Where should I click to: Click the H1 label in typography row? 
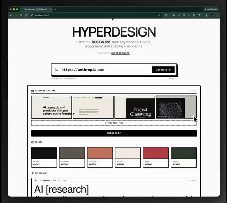click(36, 180)
